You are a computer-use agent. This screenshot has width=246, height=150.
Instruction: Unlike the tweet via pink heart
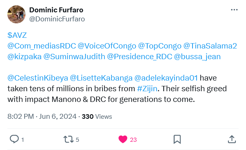(123, 139)
